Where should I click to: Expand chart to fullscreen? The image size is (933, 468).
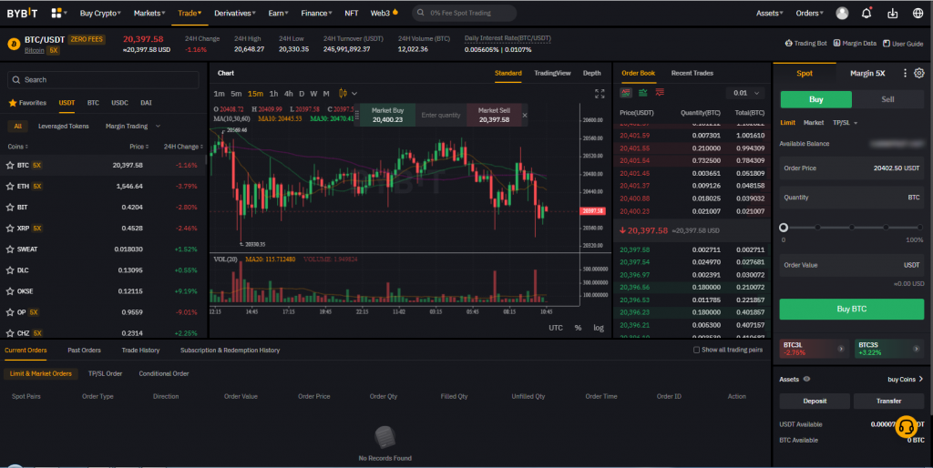coord(600,94)
